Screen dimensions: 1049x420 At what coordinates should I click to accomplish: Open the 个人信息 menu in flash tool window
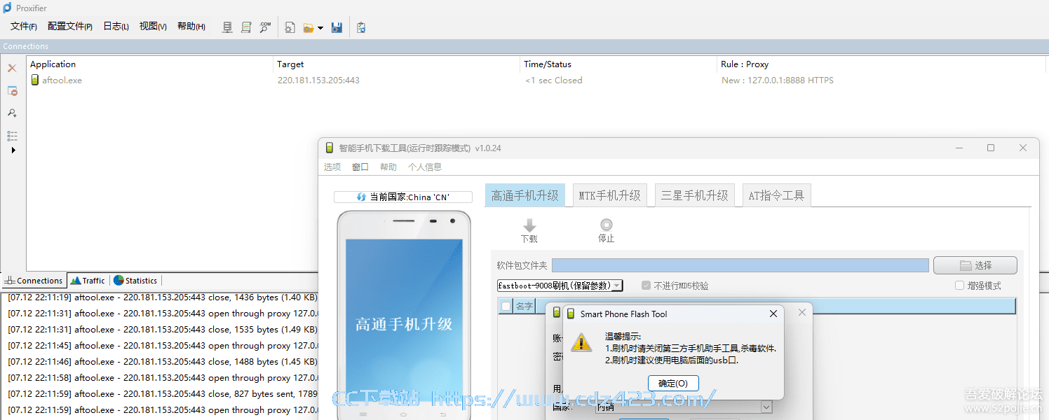(425, 167)
